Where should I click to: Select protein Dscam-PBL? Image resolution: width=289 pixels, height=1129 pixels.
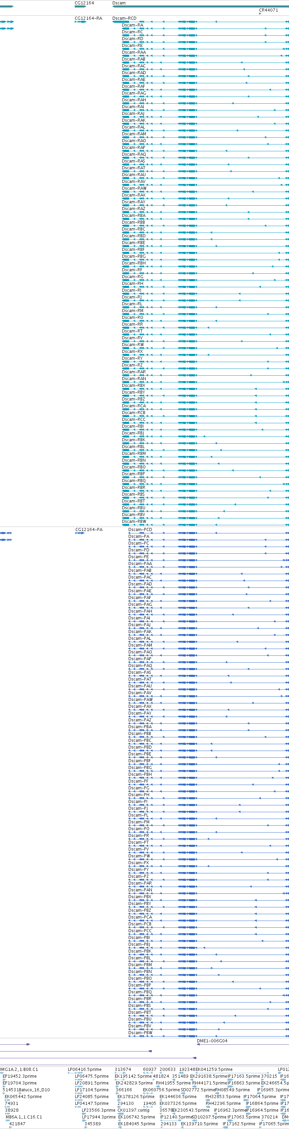140,958
